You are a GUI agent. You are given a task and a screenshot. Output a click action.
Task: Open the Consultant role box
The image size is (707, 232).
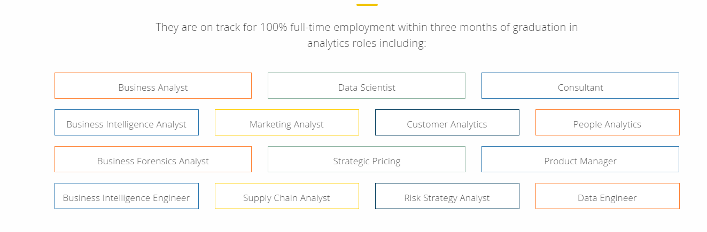pos(580,85)
